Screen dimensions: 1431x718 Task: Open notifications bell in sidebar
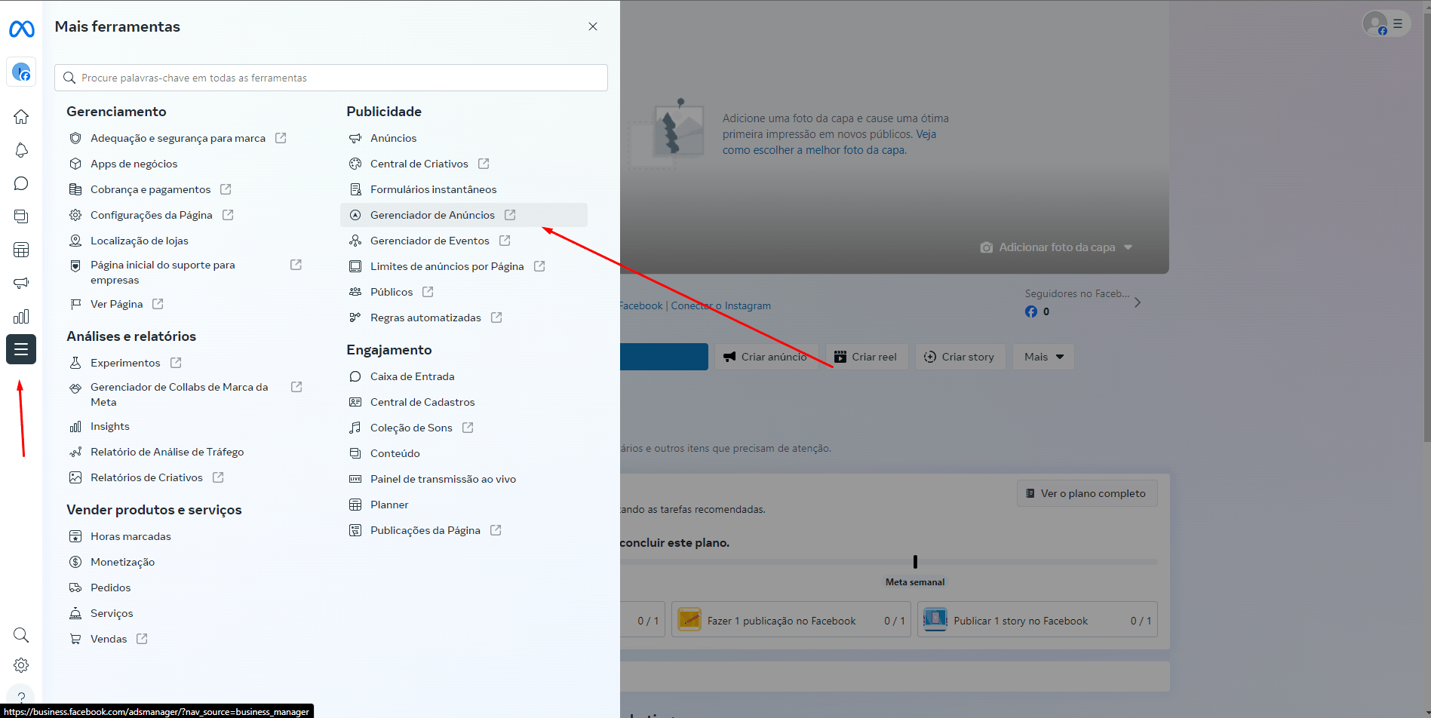(x=21, y=150)
